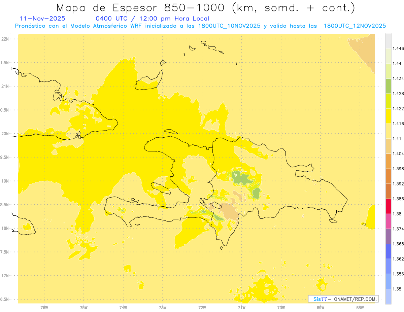Click the 73W longitude axis label
This screenshot has width=404, height=312.
(163, 308)
